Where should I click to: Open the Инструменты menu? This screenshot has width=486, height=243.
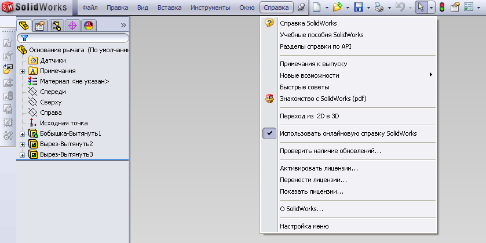pos(210,8)
